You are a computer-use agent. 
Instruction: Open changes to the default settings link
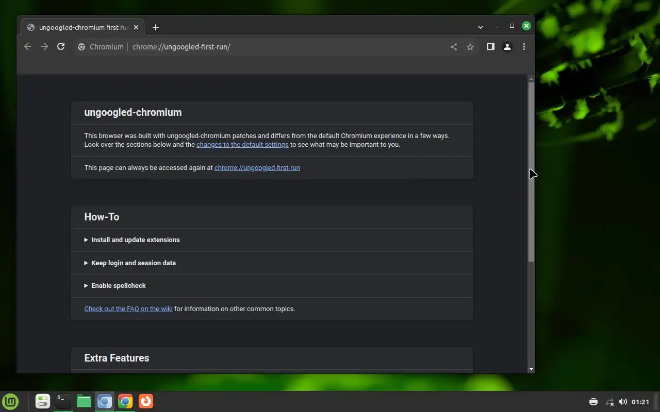(242, 145)
